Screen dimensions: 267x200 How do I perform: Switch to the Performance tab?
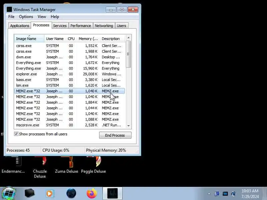81,26
